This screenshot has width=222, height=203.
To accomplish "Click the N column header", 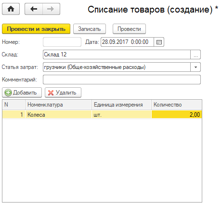I will click(13, 105).
